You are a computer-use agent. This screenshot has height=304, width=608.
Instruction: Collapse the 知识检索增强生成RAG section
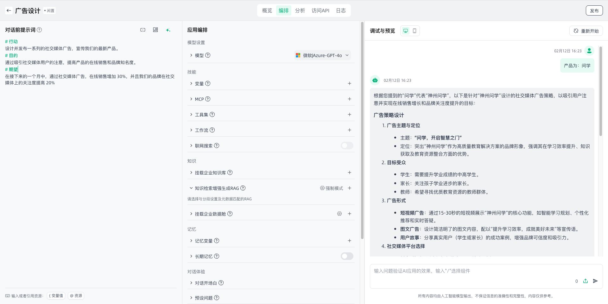coord(191,188)
